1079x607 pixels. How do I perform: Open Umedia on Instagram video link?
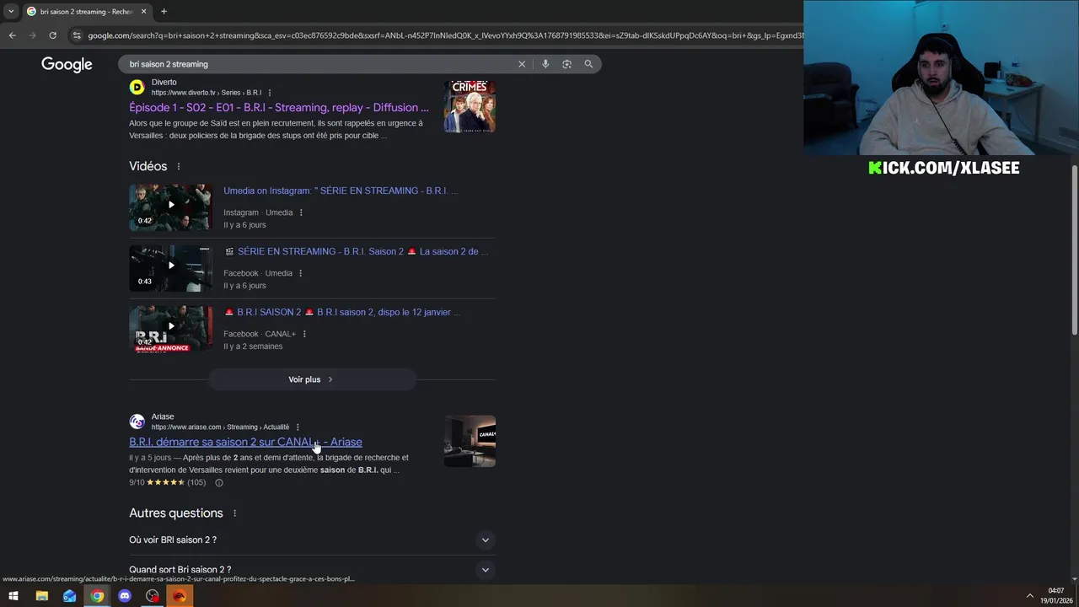pos(341,191)
